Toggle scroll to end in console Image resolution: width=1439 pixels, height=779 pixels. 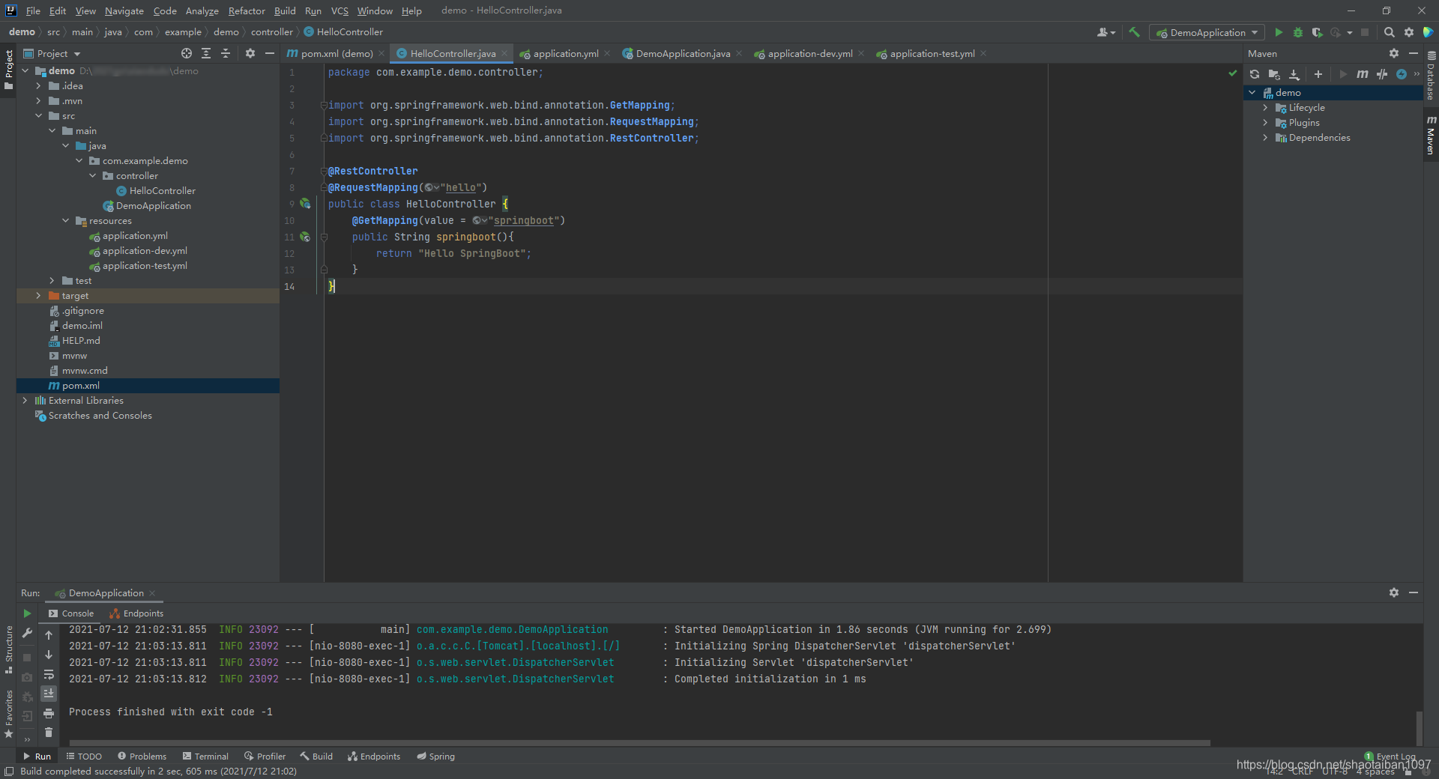[x=49, y=694]
